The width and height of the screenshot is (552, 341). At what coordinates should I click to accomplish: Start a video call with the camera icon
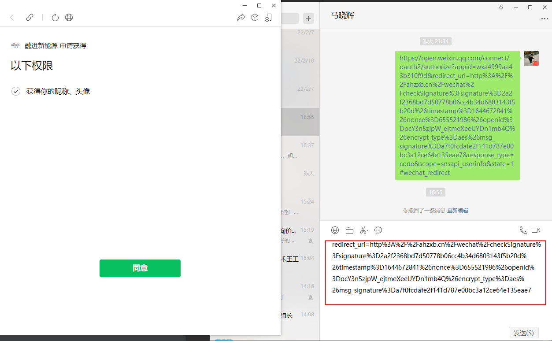[x=536, y=230]
